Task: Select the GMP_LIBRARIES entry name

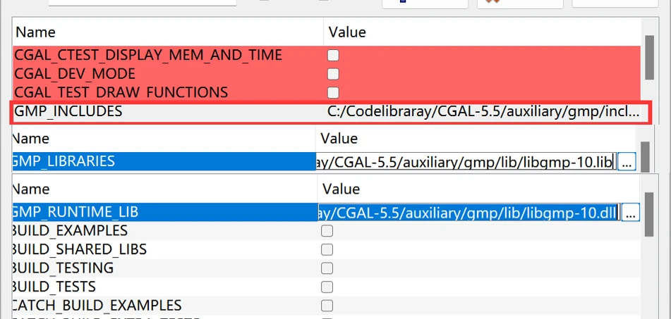Action: click(64, 161)
